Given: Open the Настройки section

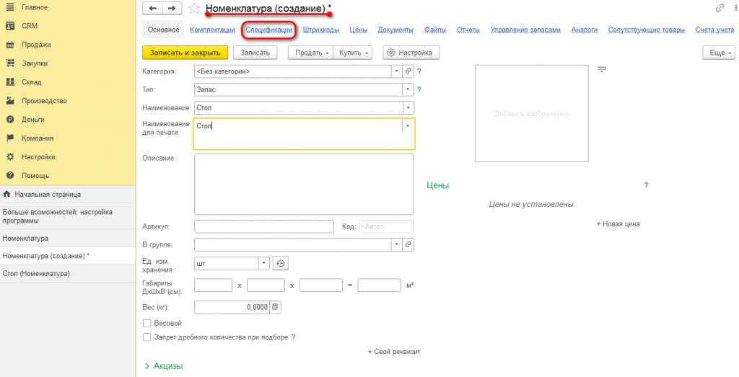Looking at the screenshot, I should click(38, 156).
